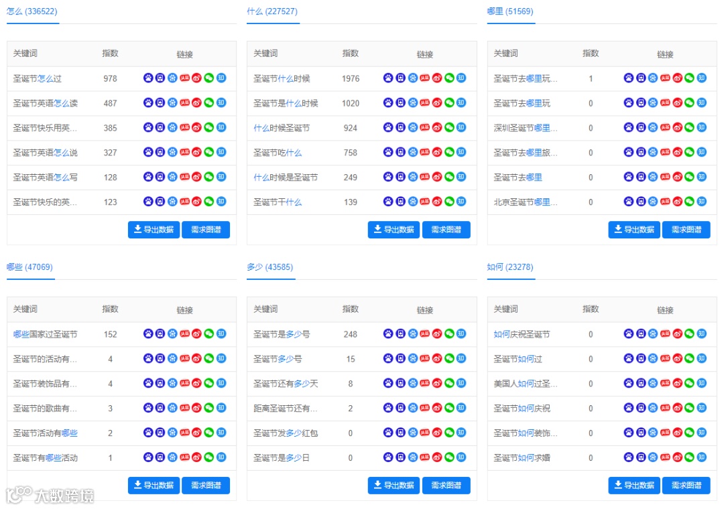This screenshot has height=509, width=724.
Task: Open 需求图谱 in the 什么 panel
Action: point(446,229)
